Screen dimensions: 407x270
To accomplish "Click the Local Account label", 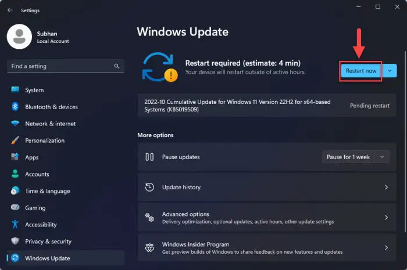I will click(53, 41).
